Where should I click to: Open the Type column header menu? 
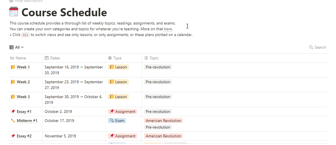point(123,58)
